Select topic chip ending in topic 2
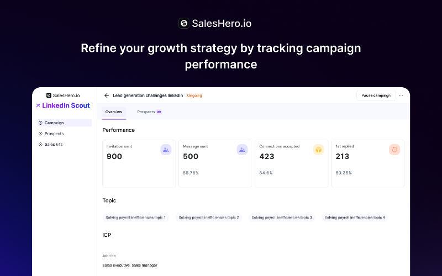The width and height of the screenshot is (442, 276). click(x=209, y=217)
